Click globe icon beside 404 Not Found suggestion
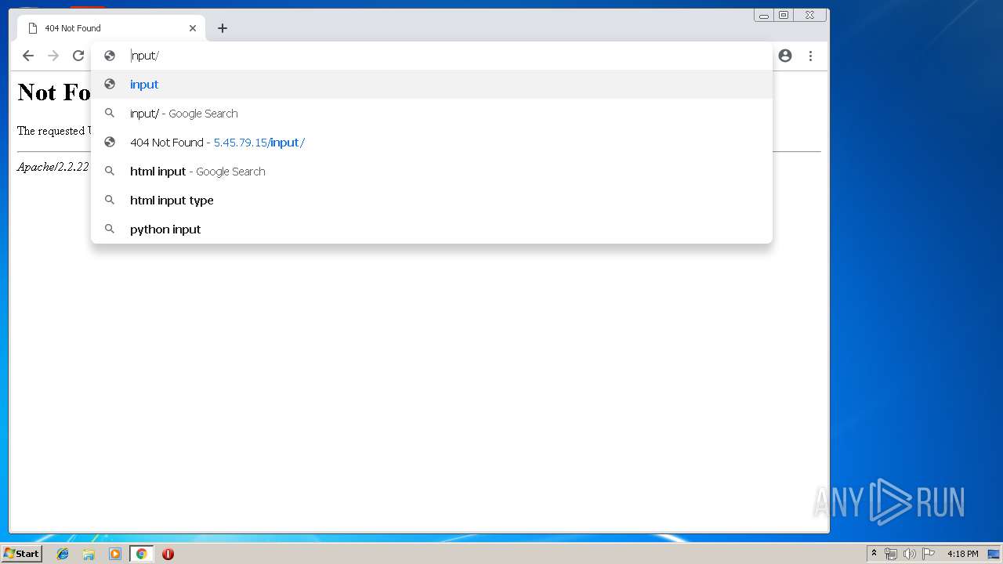The width and height of the screenshot is (1003, 564). tap(110, 143)
